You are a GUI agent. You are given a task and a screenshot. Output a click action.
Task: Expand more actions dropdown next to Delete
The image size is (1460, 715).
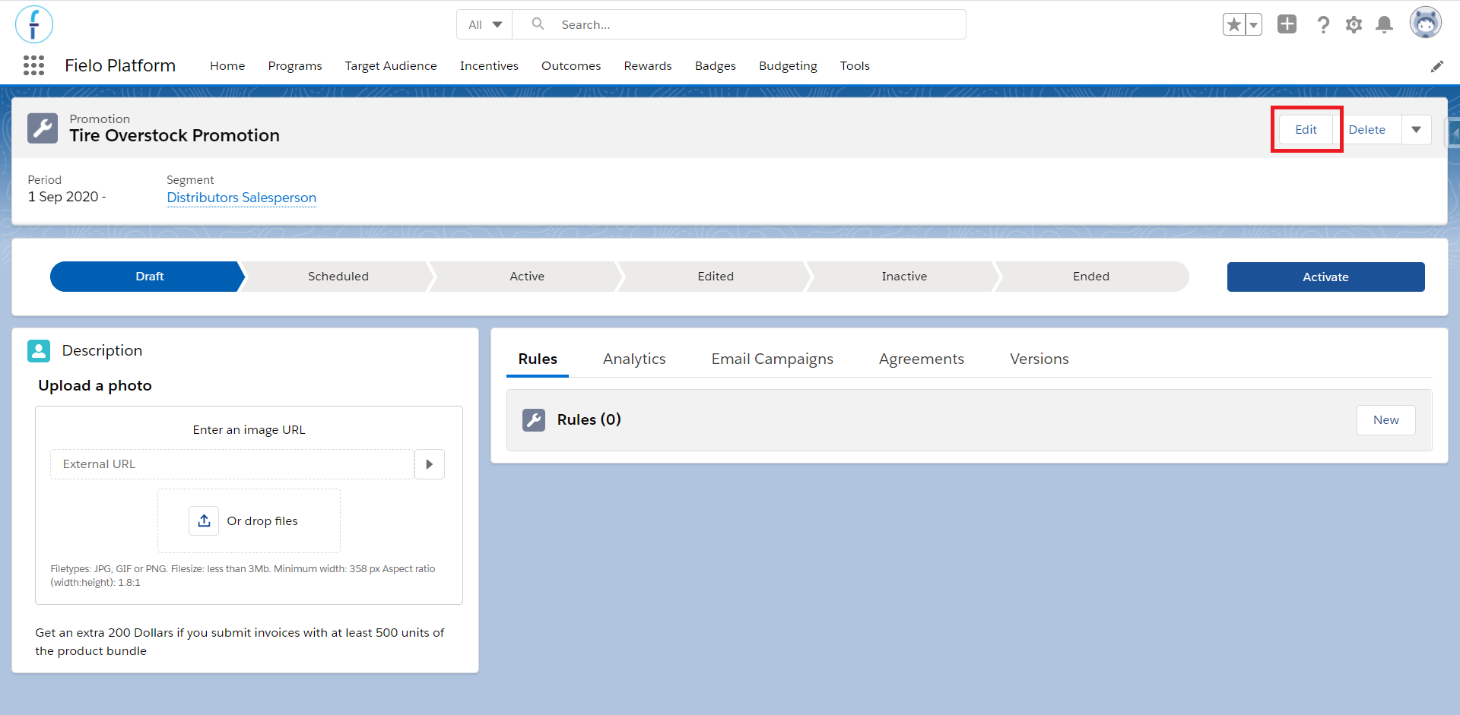click(x=1416, y=129)
